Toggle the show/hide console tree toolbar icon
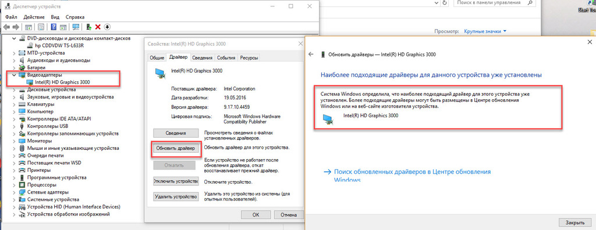This screenshot has height=230, width=596. 28,27
